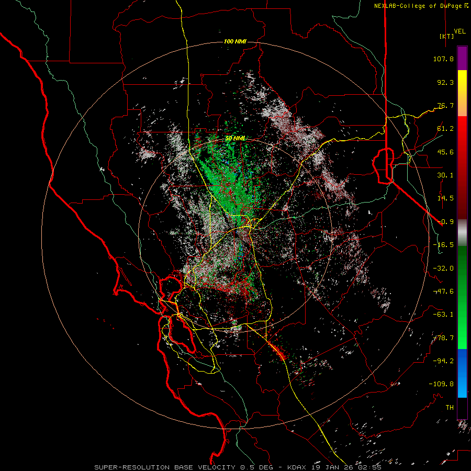Click the purple swatch atop the color bar
The width and height of the screenshot is (471, 471).
tap(462, 59)
